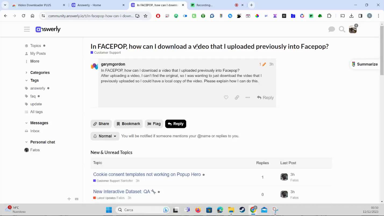Bookmark this page with star icon
This screenshot has height=216, width=384.
tap(145, 16)
